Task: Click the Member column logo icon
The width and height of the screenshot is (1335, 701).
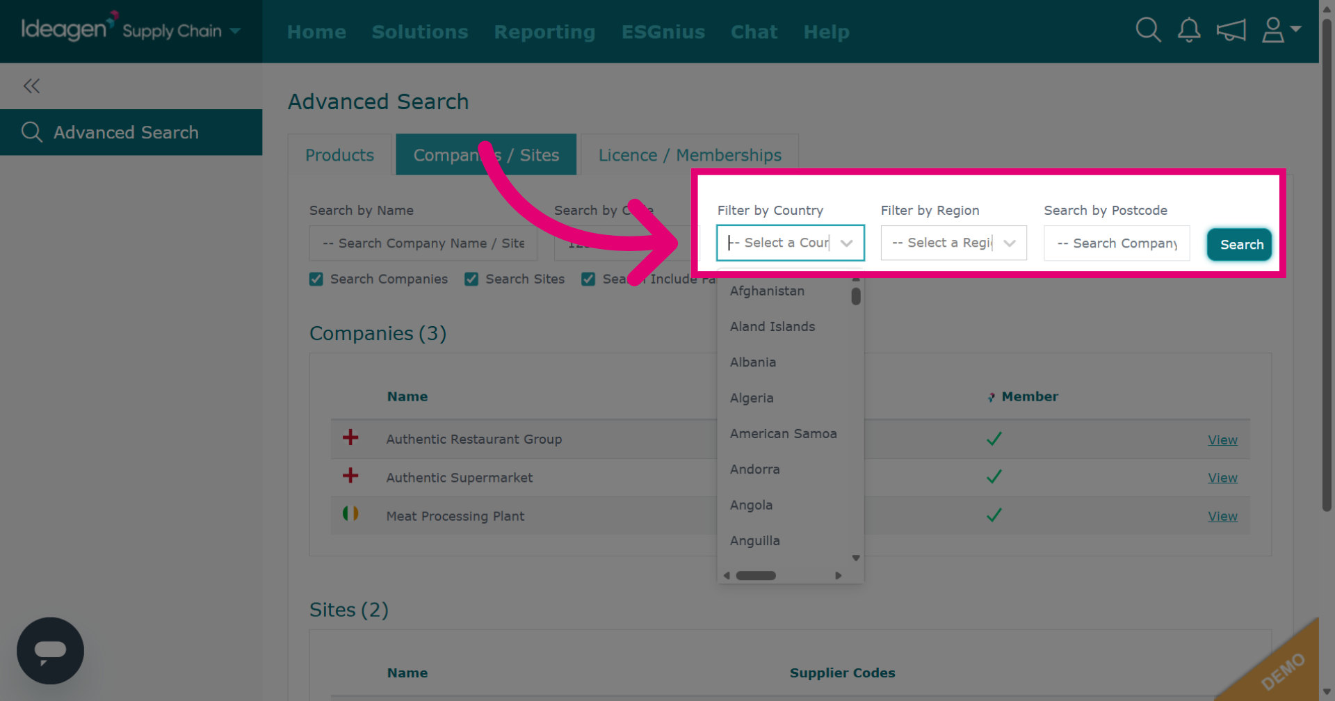Action: pyautogui.click(x=991, y=397)
